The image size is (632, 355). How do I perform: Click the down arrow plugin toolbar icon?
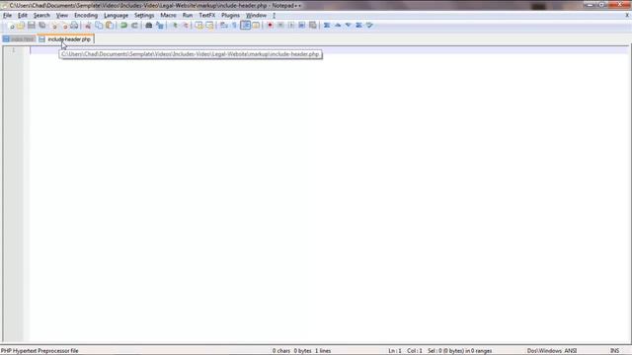point(349,26)
